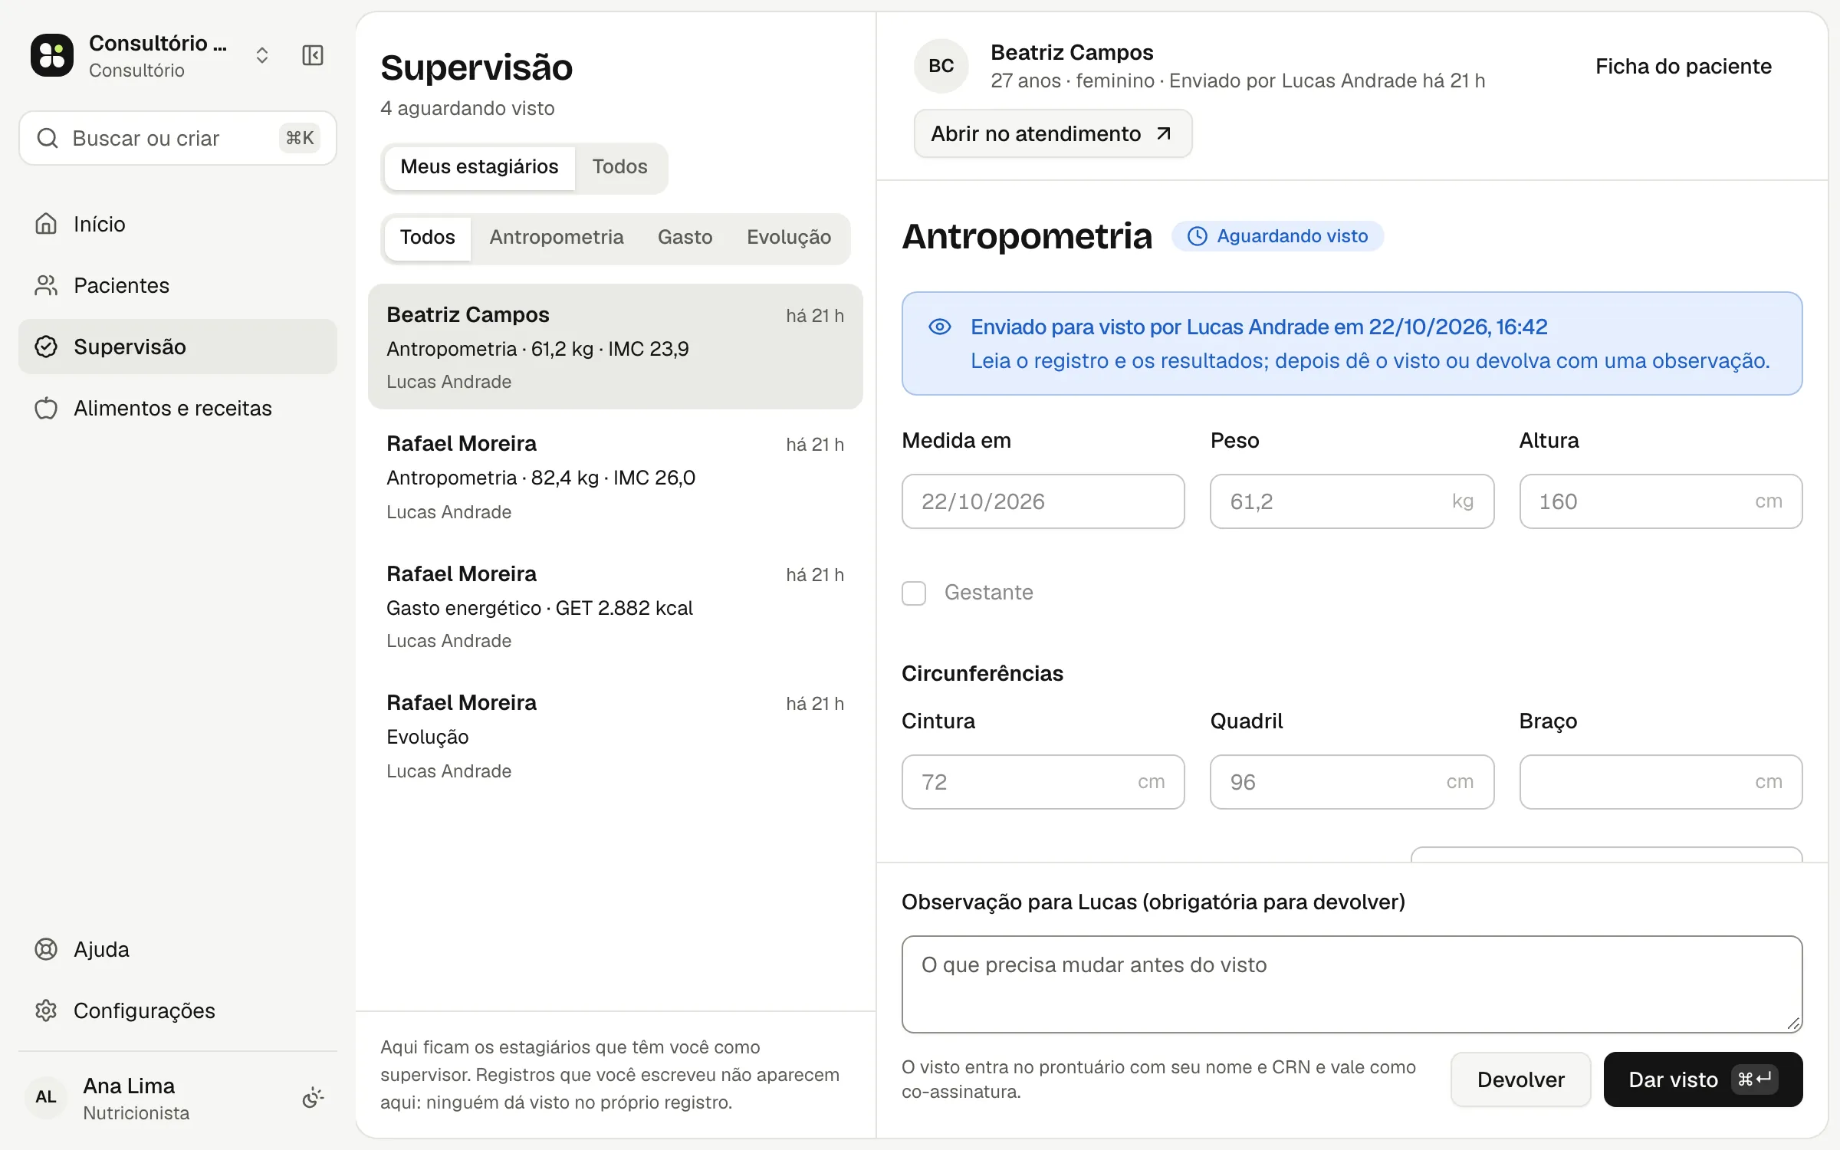Open Rafael Moreira Gasto energético record

pos(616,606)
